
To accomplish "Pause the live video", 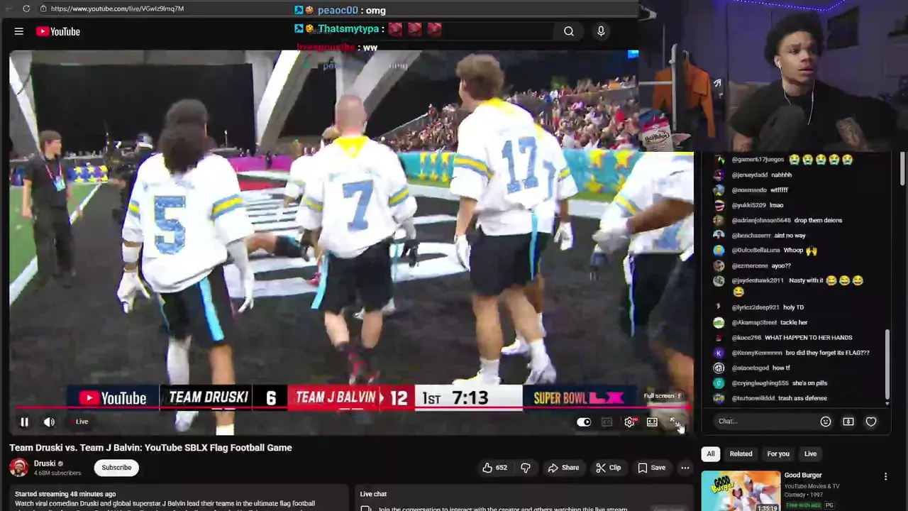I will coord(24,422).
